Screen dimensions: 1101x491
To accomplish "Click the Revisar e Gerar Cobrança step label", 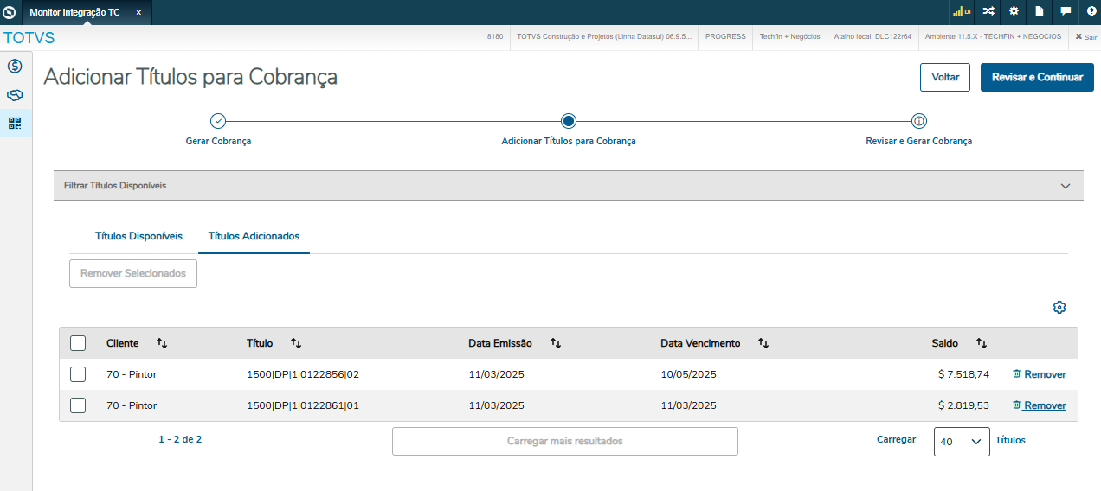I will (919, 141).
